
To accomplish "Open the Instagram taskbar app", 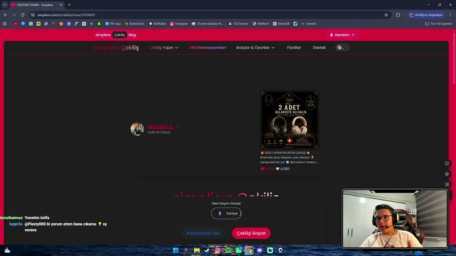I will (218, 250).
